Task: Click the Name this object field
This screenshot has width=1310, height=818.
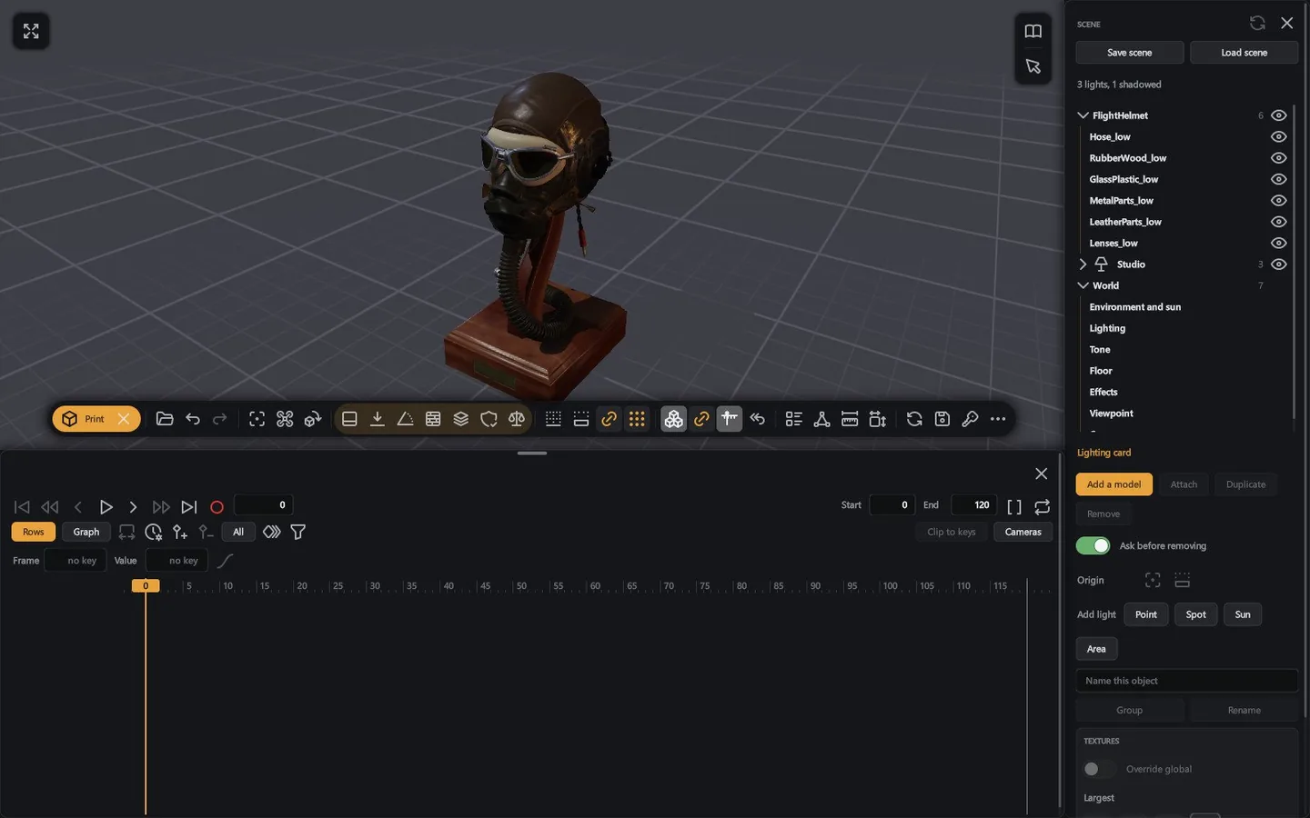Action: pos(1186,681)
